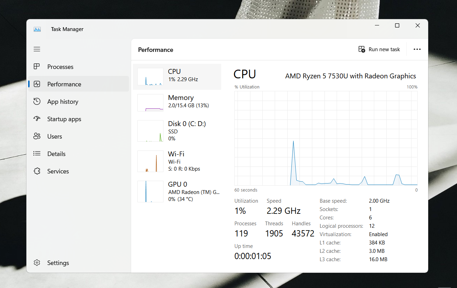Open the Services puzzle icon
The height and width of the screenshot is (288, 457).
point(37,171)
